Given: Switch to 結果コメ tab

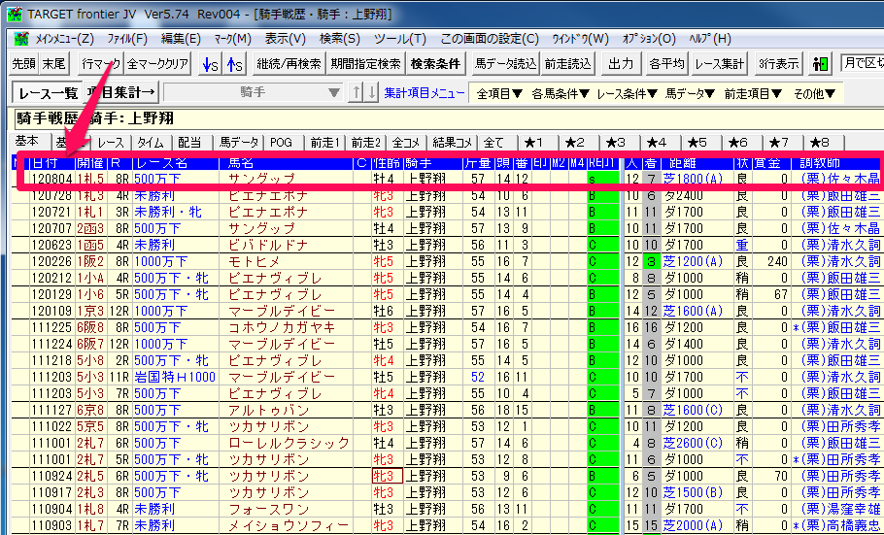Looking at the screenshot, I should pos(453,143).
